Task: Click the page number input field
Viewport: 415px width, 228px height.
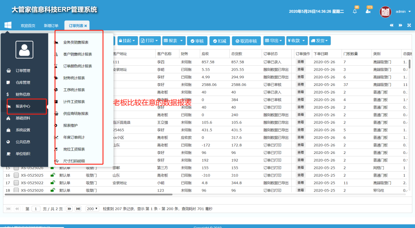Action: point(36,209)
